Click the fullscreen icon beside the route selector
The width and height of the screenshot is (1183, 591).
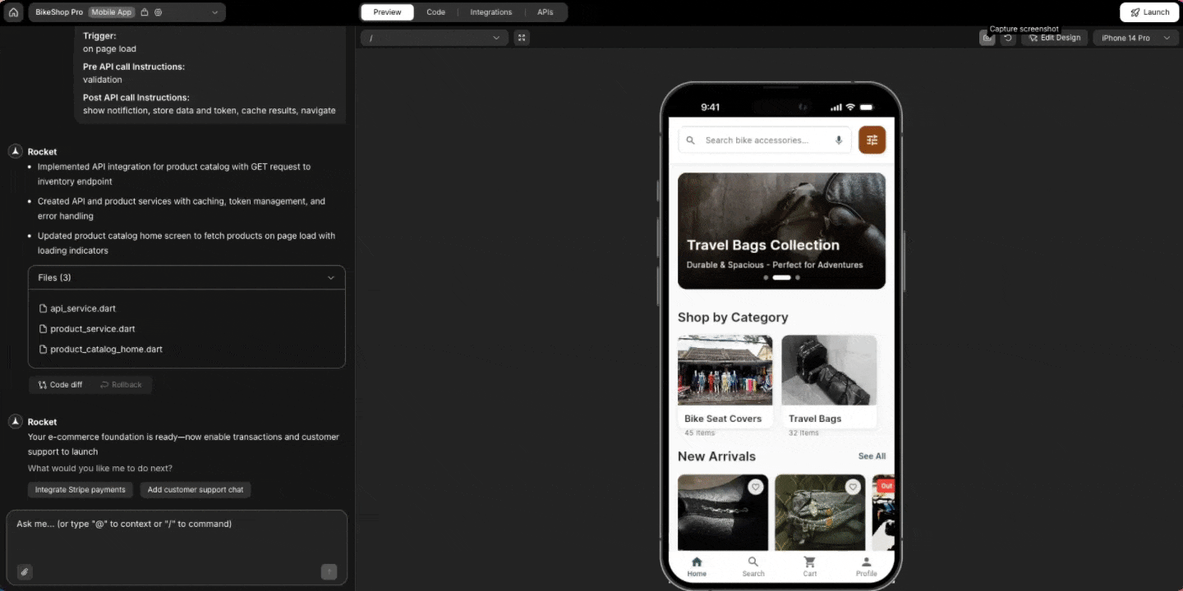click(x=522, y=38)
